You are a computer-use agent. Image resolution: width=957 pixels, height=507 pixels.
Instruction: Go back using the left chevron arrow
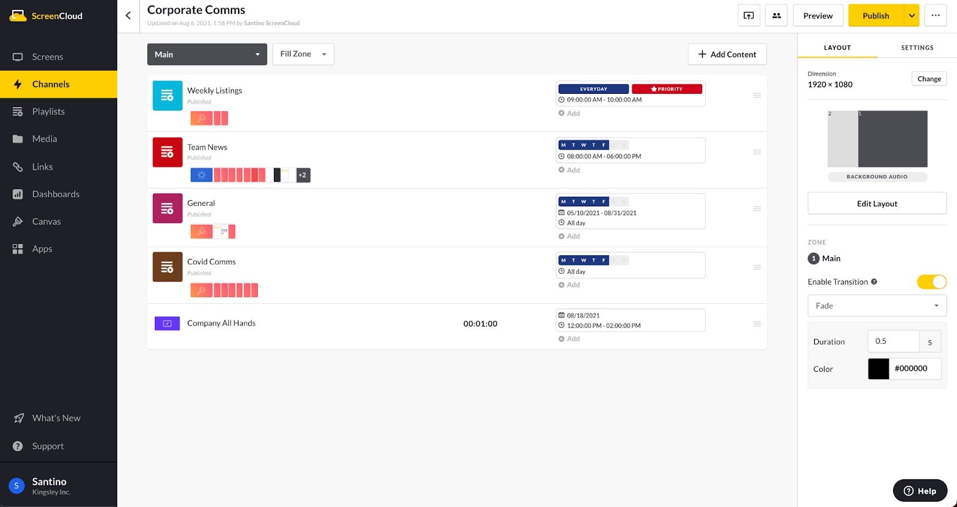(128, 16)
